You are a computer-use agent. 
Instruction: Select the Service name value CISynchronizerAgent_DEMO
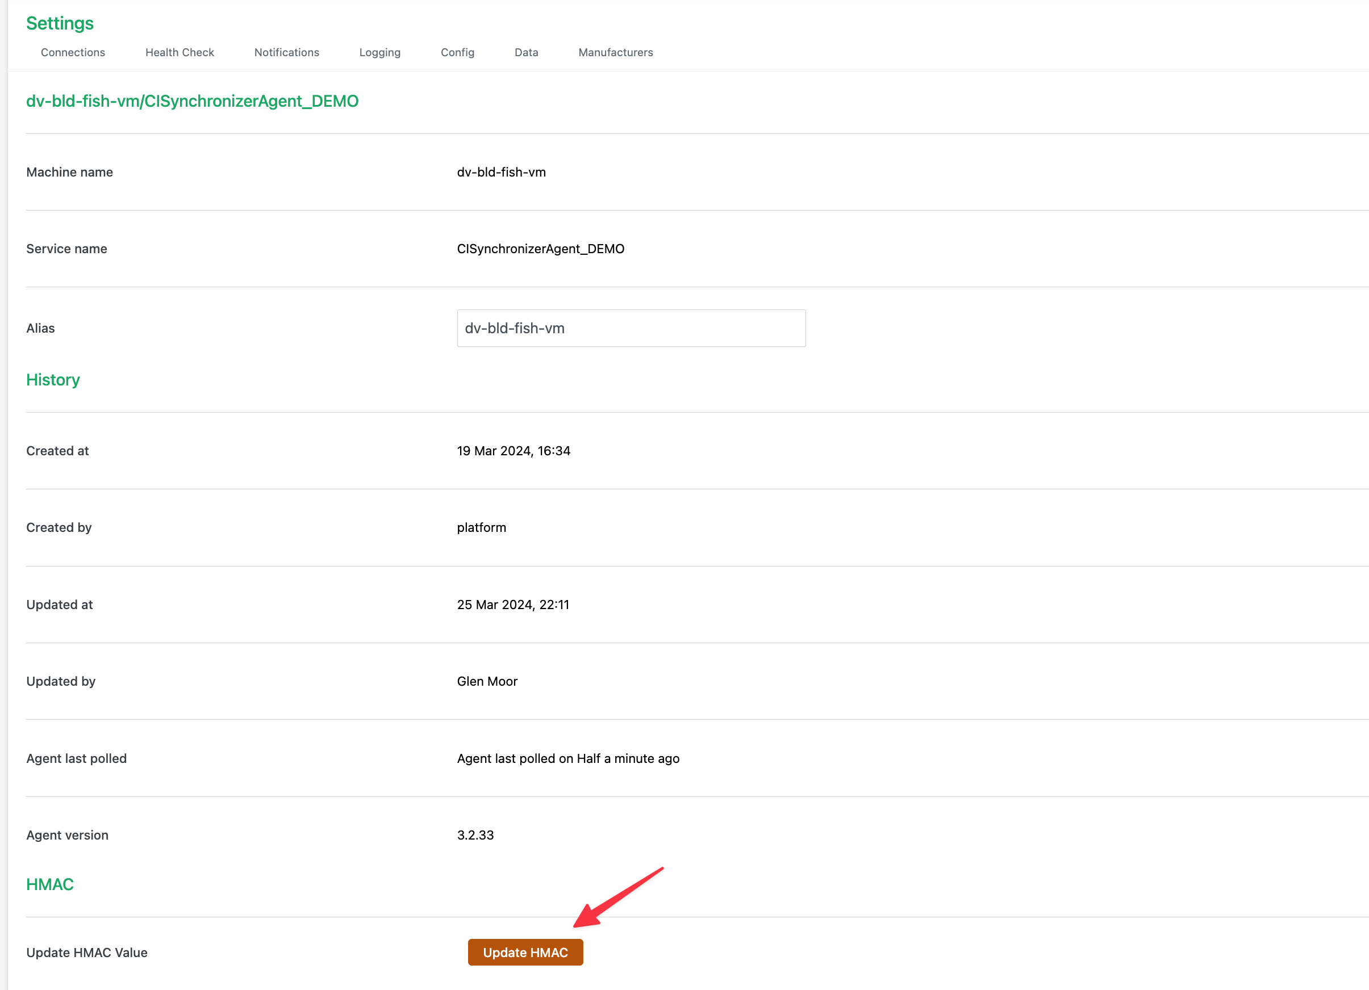(541, 249)
